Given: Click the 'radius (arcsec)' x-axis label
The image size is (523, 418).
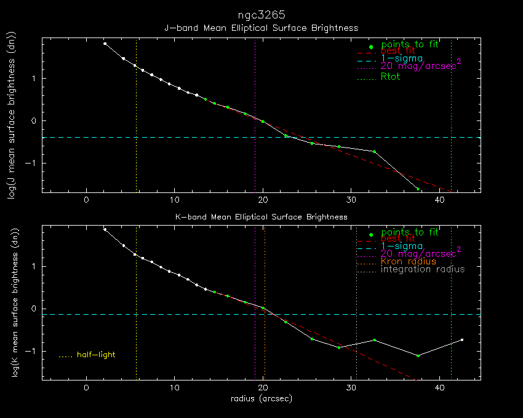Looking at the screenshot, I should pos(261,398).
